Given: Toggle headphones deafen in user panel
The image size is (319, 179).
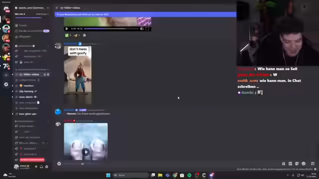Looking at the screenshot, I should (41, 167).
